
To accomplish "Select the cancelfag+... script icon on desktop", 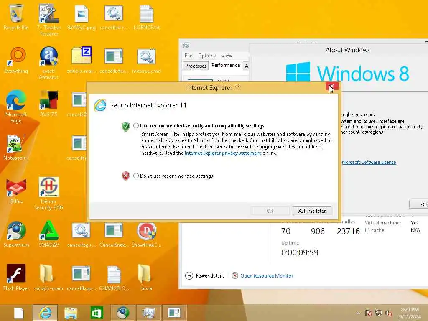I will coord(82,234).
